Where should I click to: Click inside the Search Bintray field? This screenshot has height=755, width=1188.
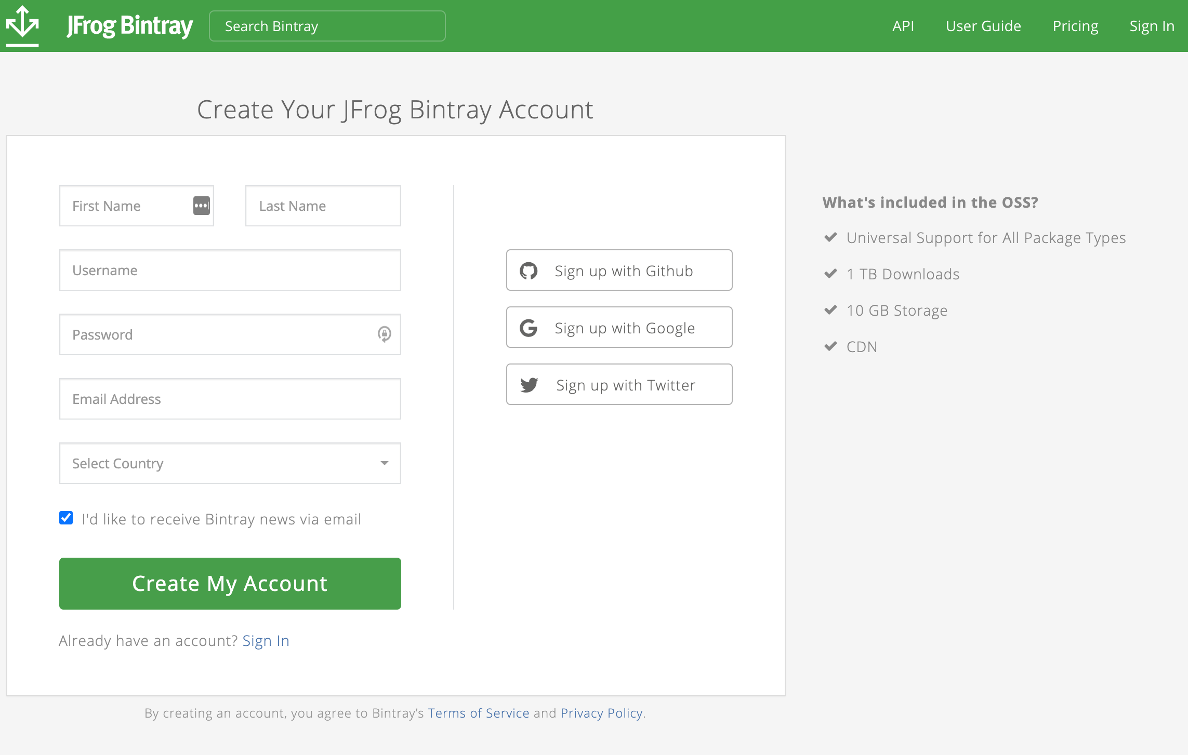[327, 25]
